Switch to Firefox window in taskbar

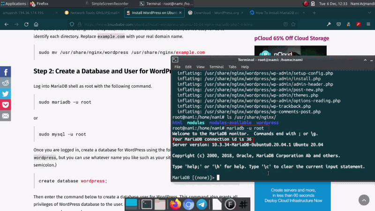point(39,4)
